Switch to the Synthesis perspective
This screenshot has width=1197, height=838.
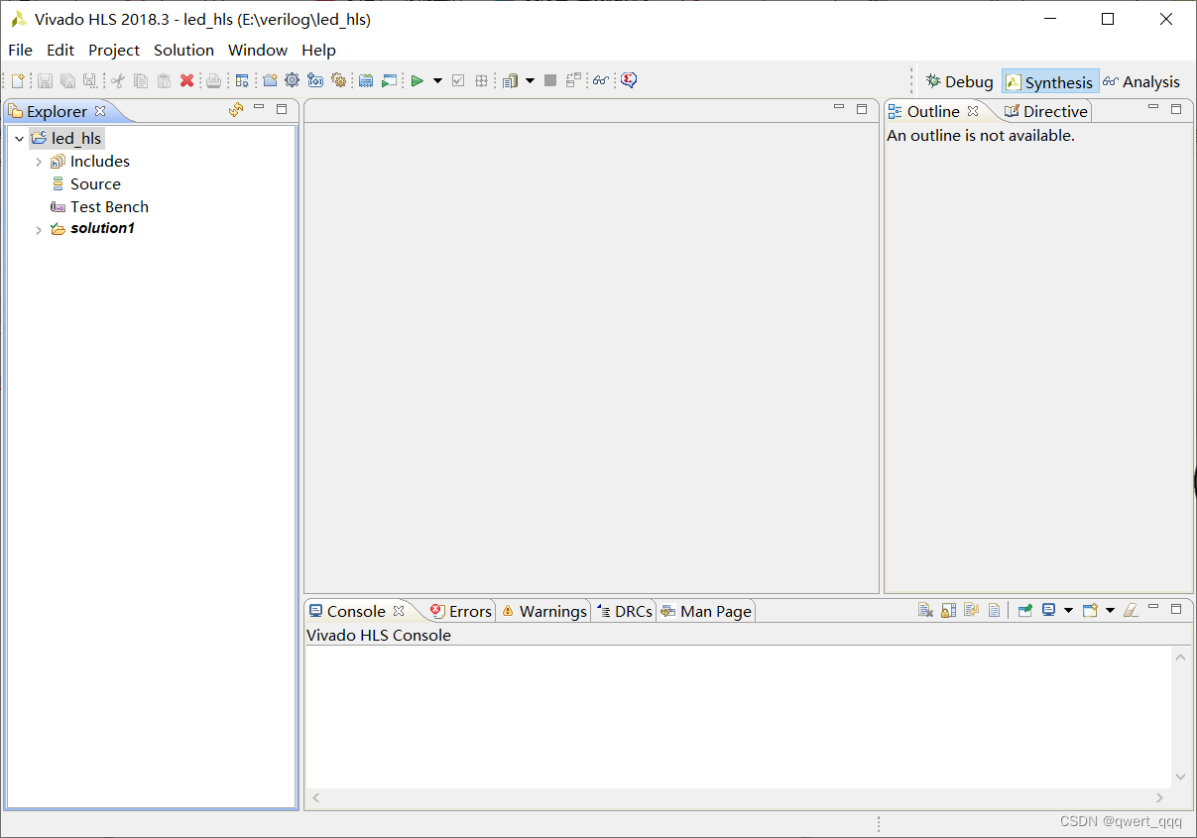(1050, 81)
